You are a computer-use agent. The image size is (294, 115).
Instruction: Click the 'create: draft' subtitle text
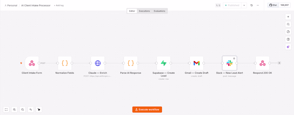click(x=196, y=76)
